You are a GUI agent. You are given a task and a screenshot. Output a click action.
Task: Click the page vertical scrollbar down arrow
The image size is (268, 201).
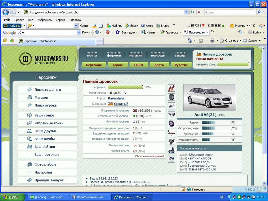264,183
